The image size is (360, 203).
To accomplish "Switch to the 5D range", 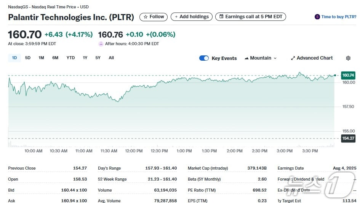I will coord(28,58).
